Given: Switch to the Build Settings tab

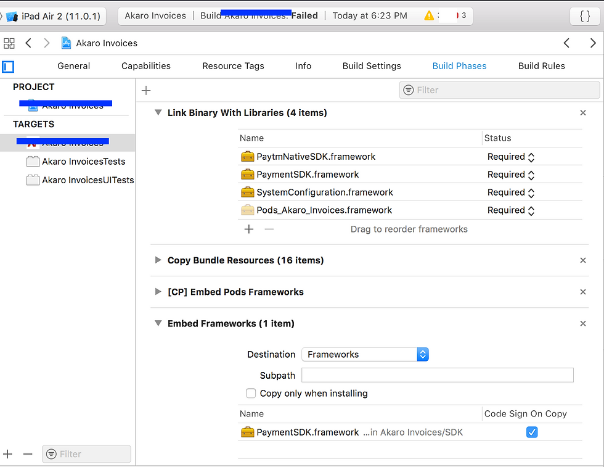Looking at the screenshot, I should (372, 66).
